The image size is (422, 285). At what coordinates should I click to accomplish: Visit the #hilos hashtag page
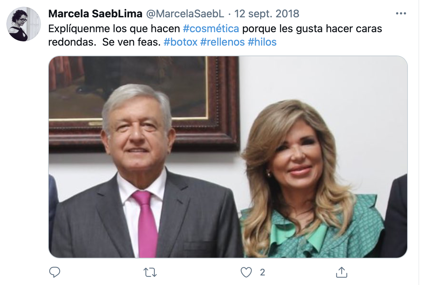[262, 42]
